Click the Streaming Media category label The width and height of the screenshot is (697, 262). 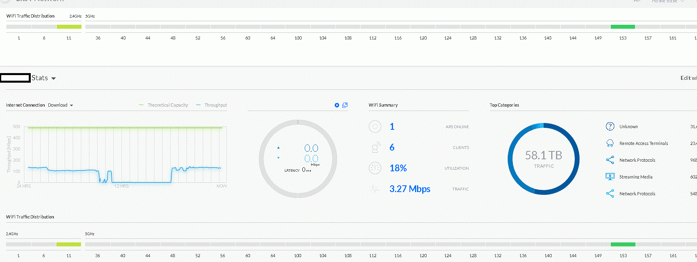(x=636, y=177)
